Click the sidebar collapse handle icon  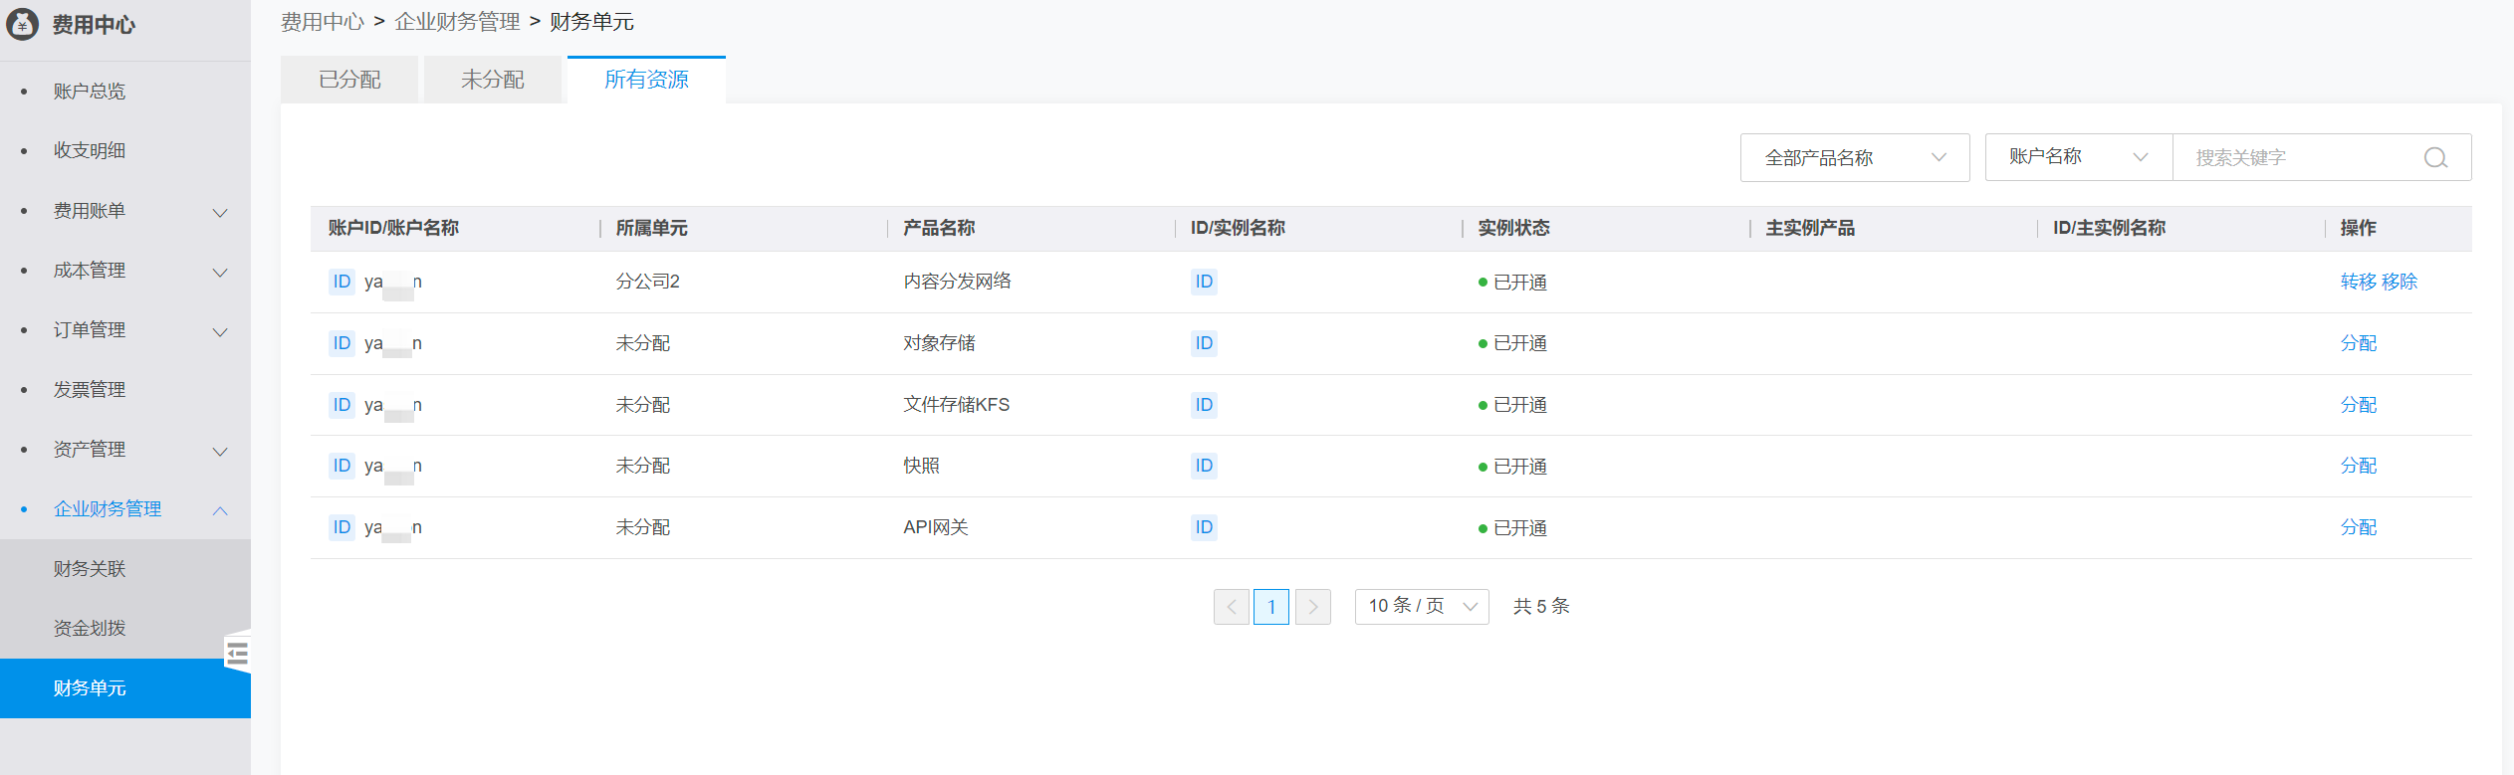(237, 654)
